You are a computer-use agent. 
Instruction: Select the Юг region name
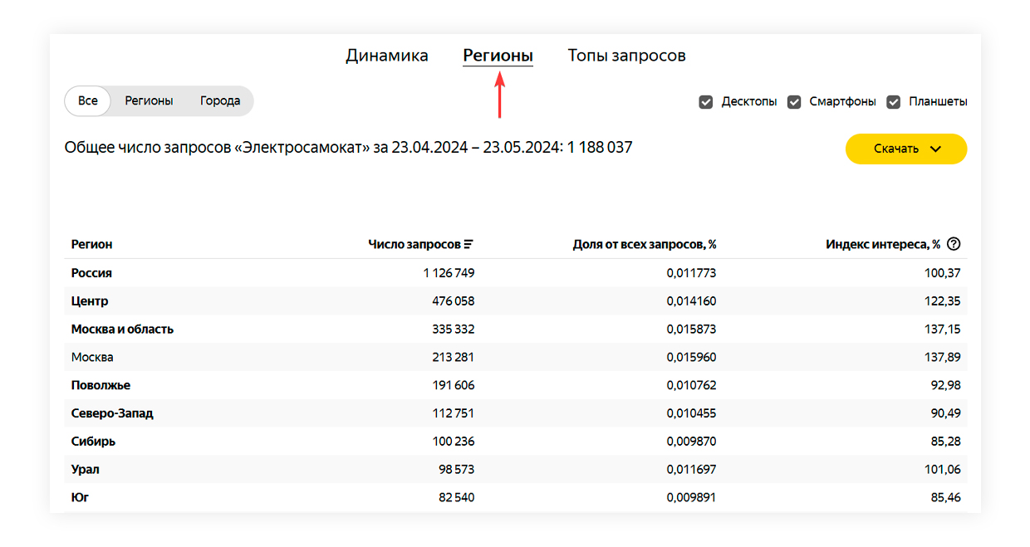(81, 498)
